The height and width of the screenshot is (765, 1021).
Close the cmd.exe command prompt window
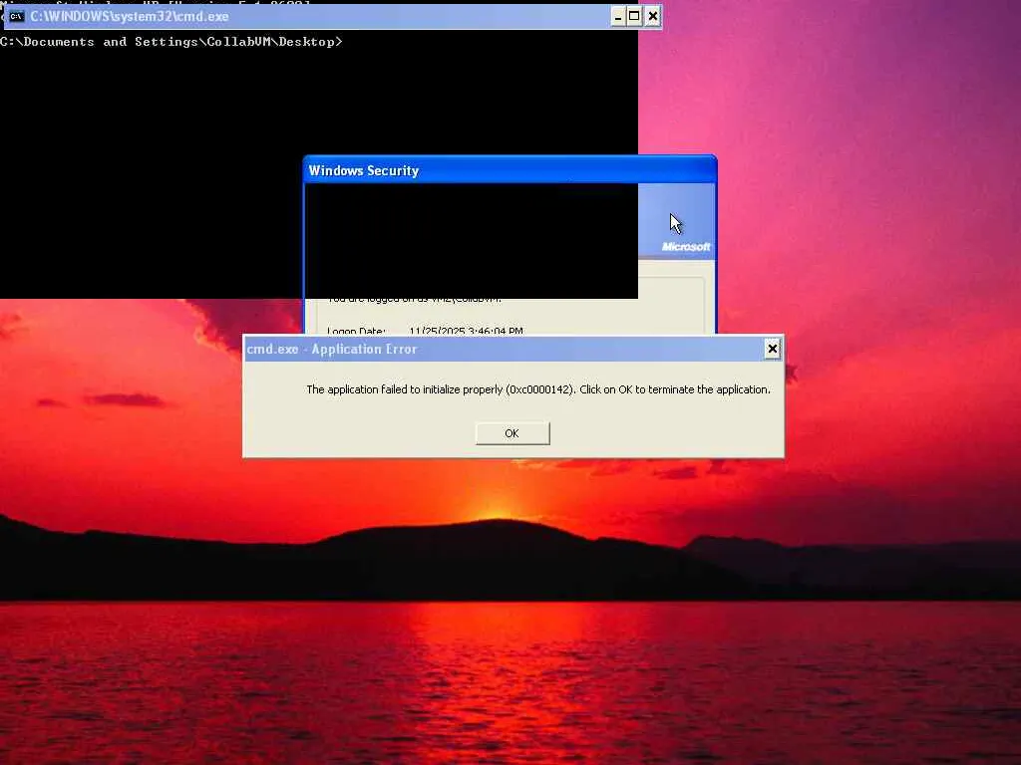652,16
